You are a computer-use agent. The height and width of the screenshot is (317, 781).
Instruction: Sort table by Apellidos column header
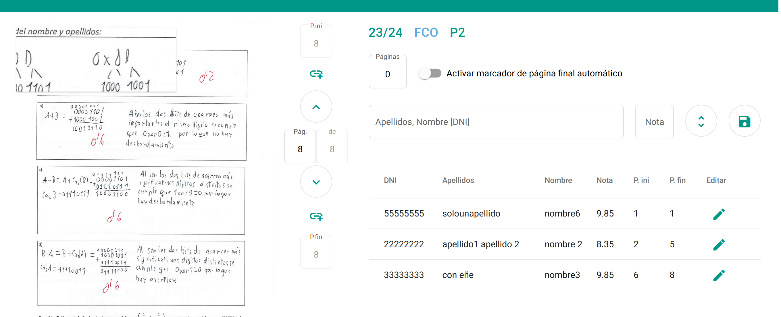coord(458,180)
